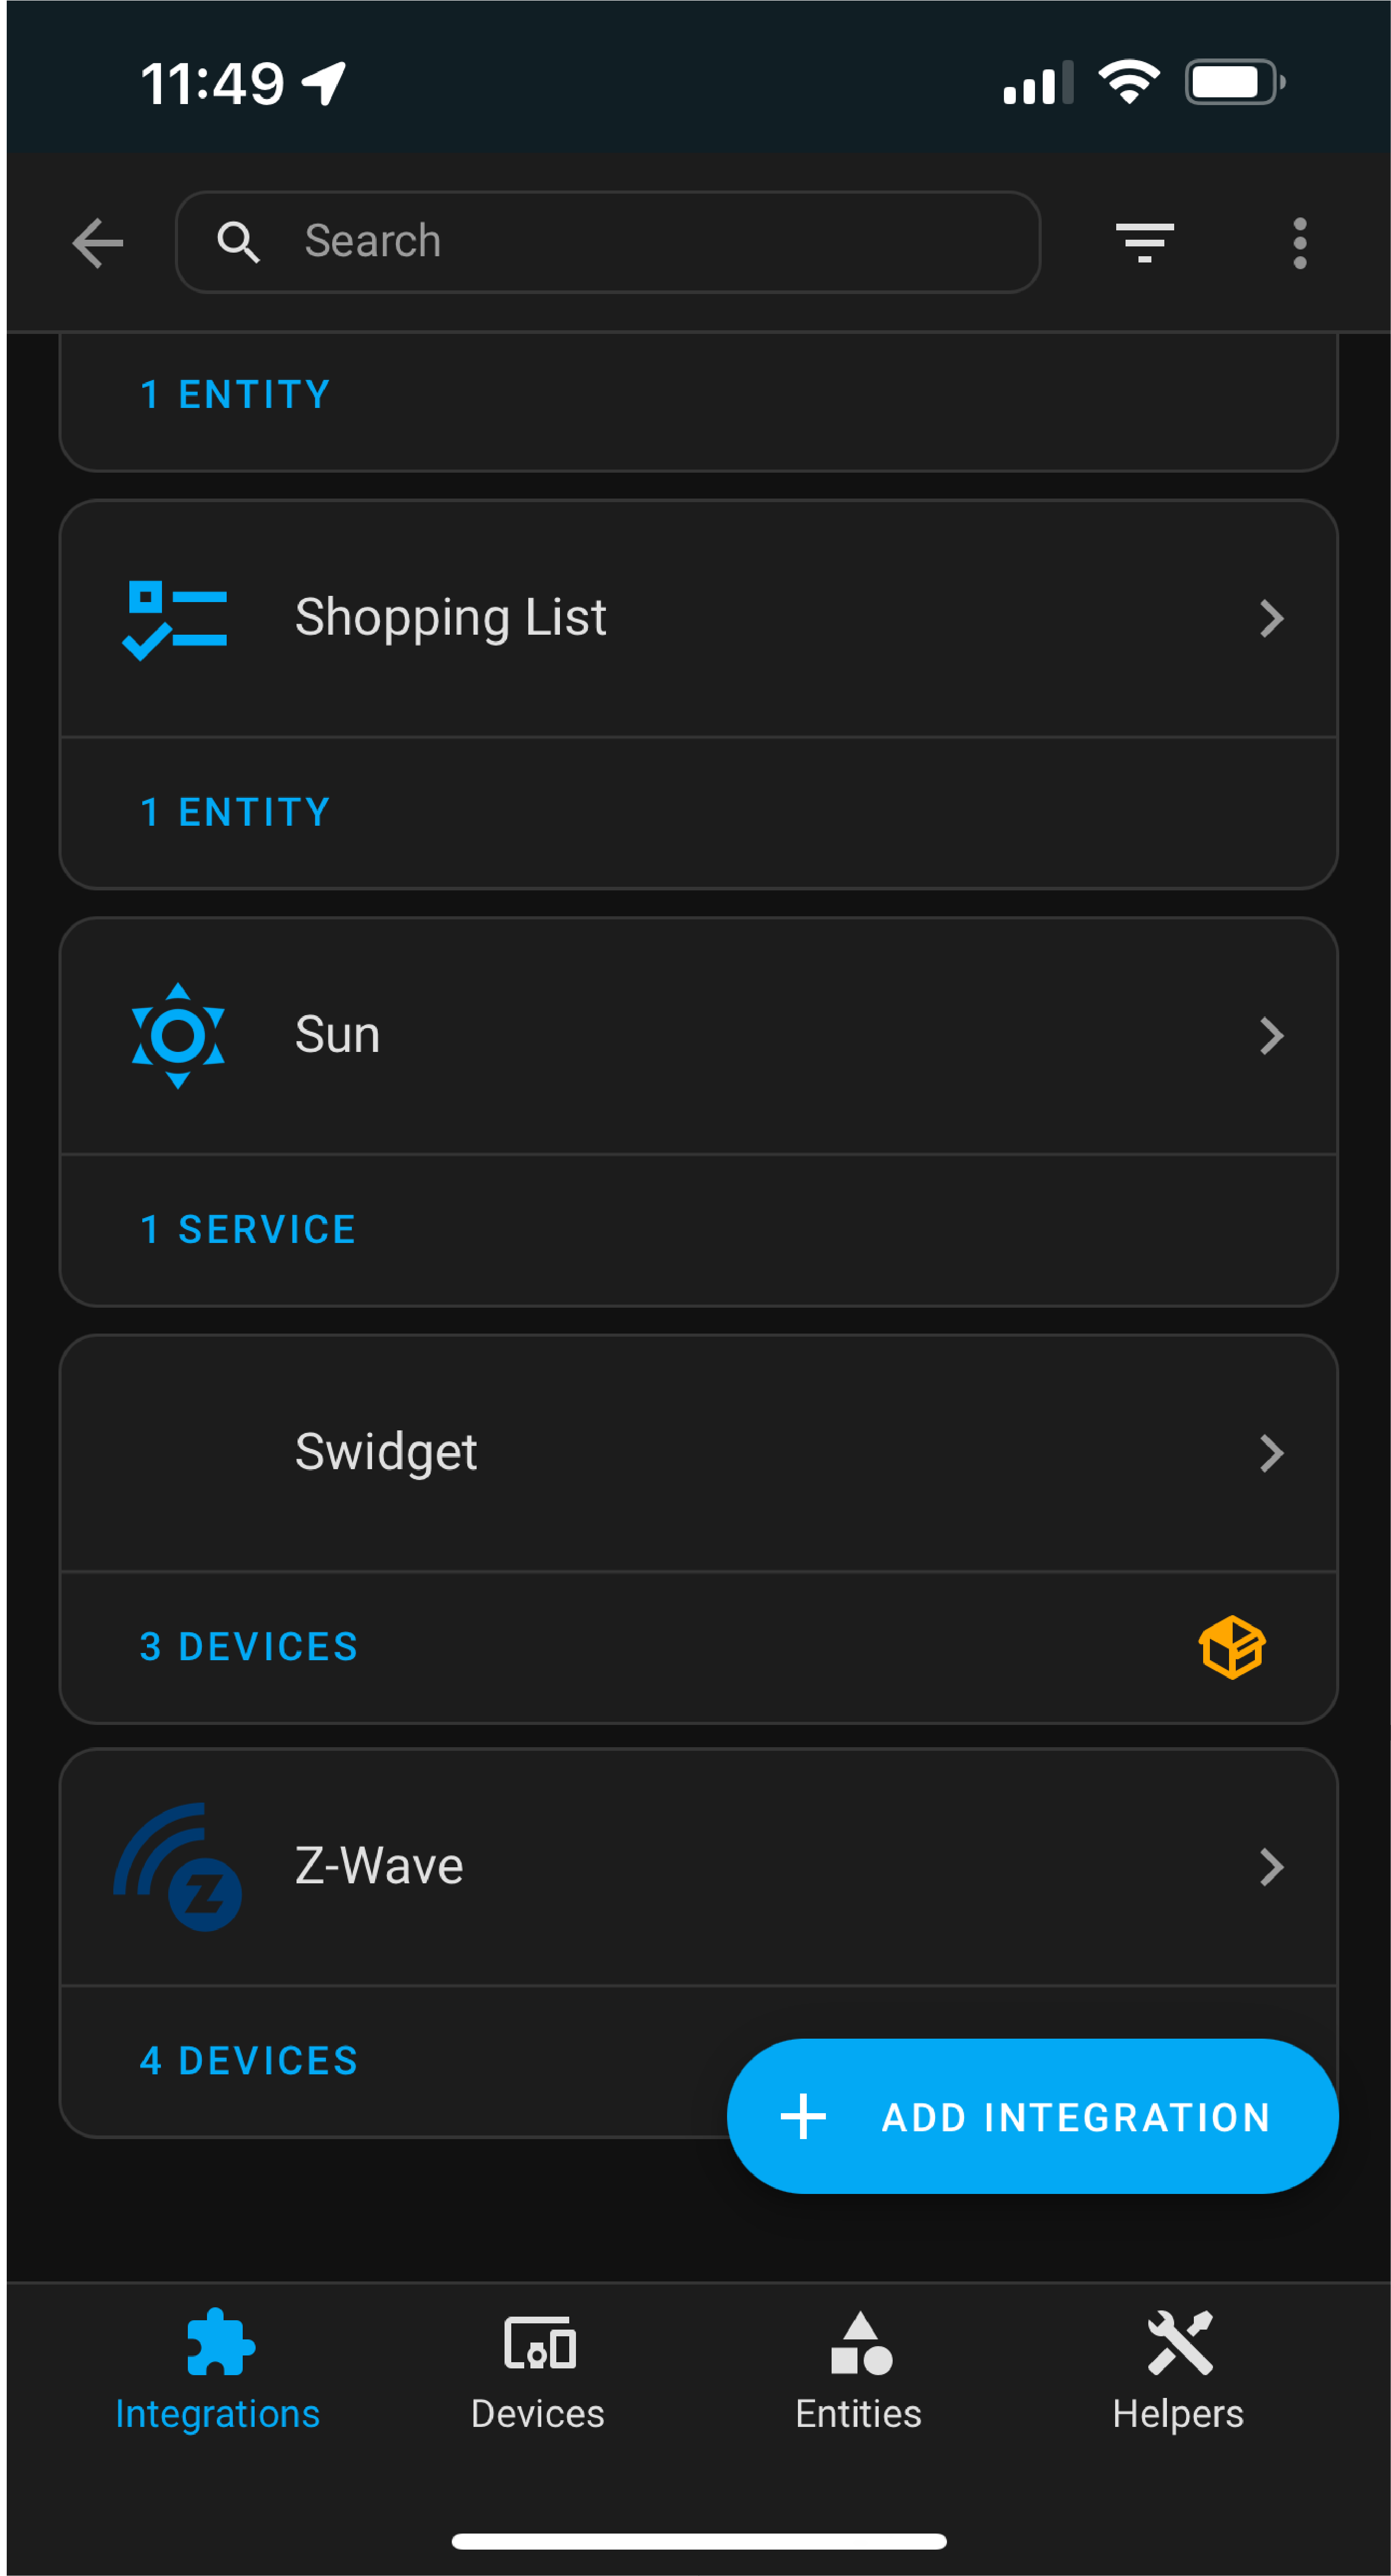The height and width of the screenshot is (2576, 1391).
Task: Tap the Shopping List checklist icon
Action: 175,620
